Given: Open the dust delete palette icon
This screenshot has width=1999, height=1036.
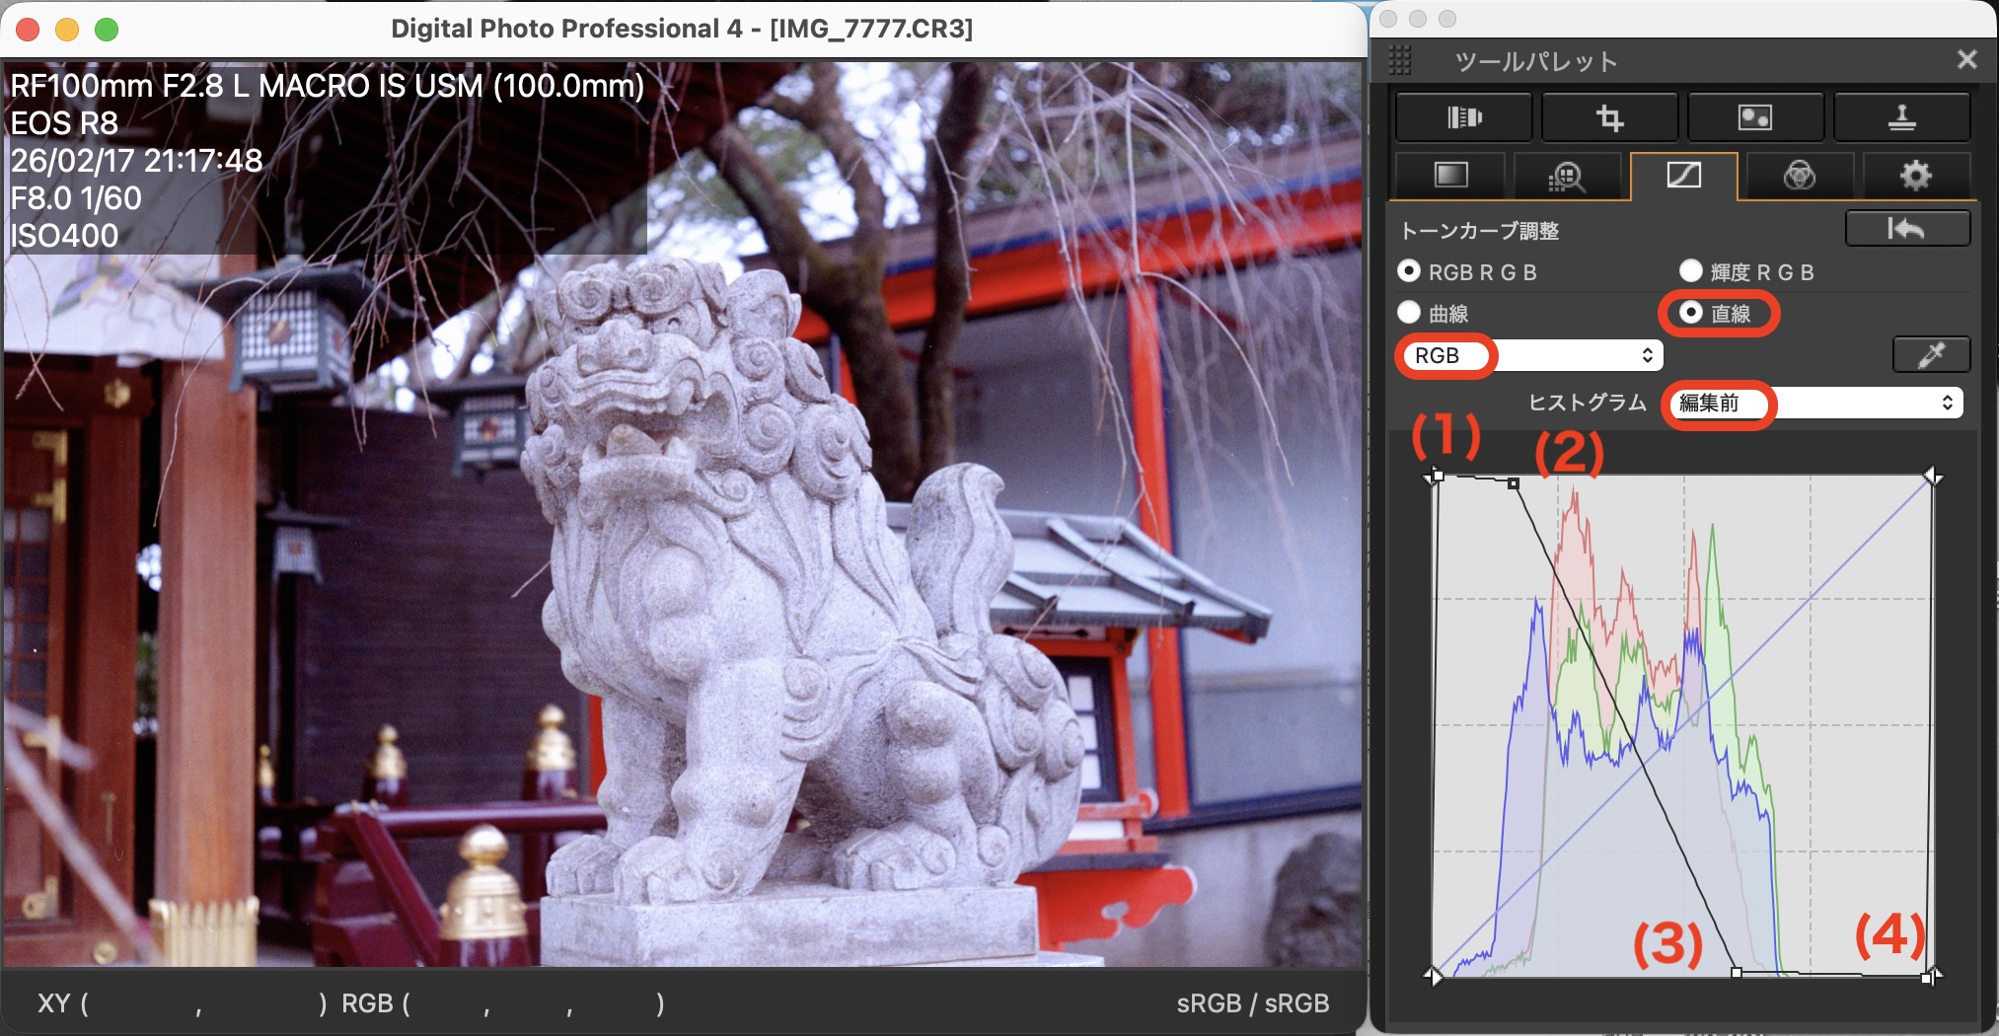Looking at the screenshot, I should pyautogui.click(x=1754, y=118).
